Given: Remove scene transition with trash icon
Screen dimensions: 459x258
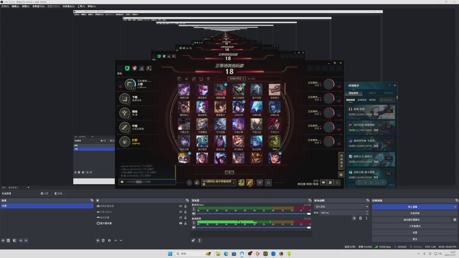Looking at the screenshot, I should tap(360, 218).
